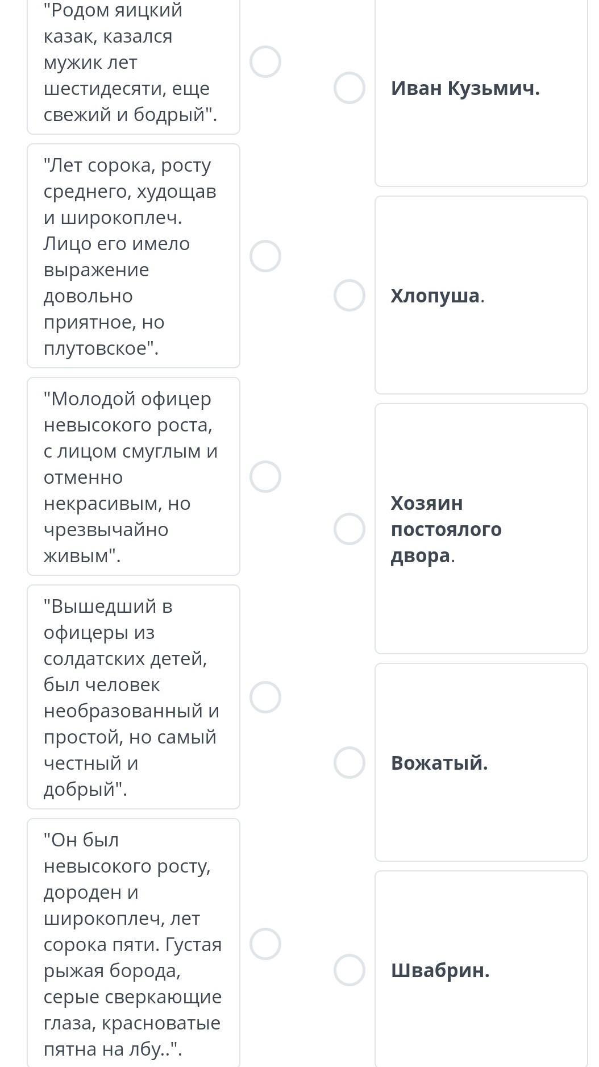
Task: Select radio circle beside "Вышедший в офицеры" quote
Action: pyautogui.click(x=265, y=697)
